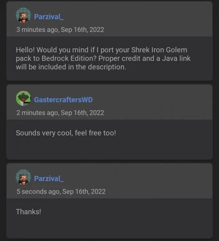Viewport: 219px width, 241px height.
Task: Visit Parzival_ profile from the 3 minutes ago post
Action: [49, 17]
